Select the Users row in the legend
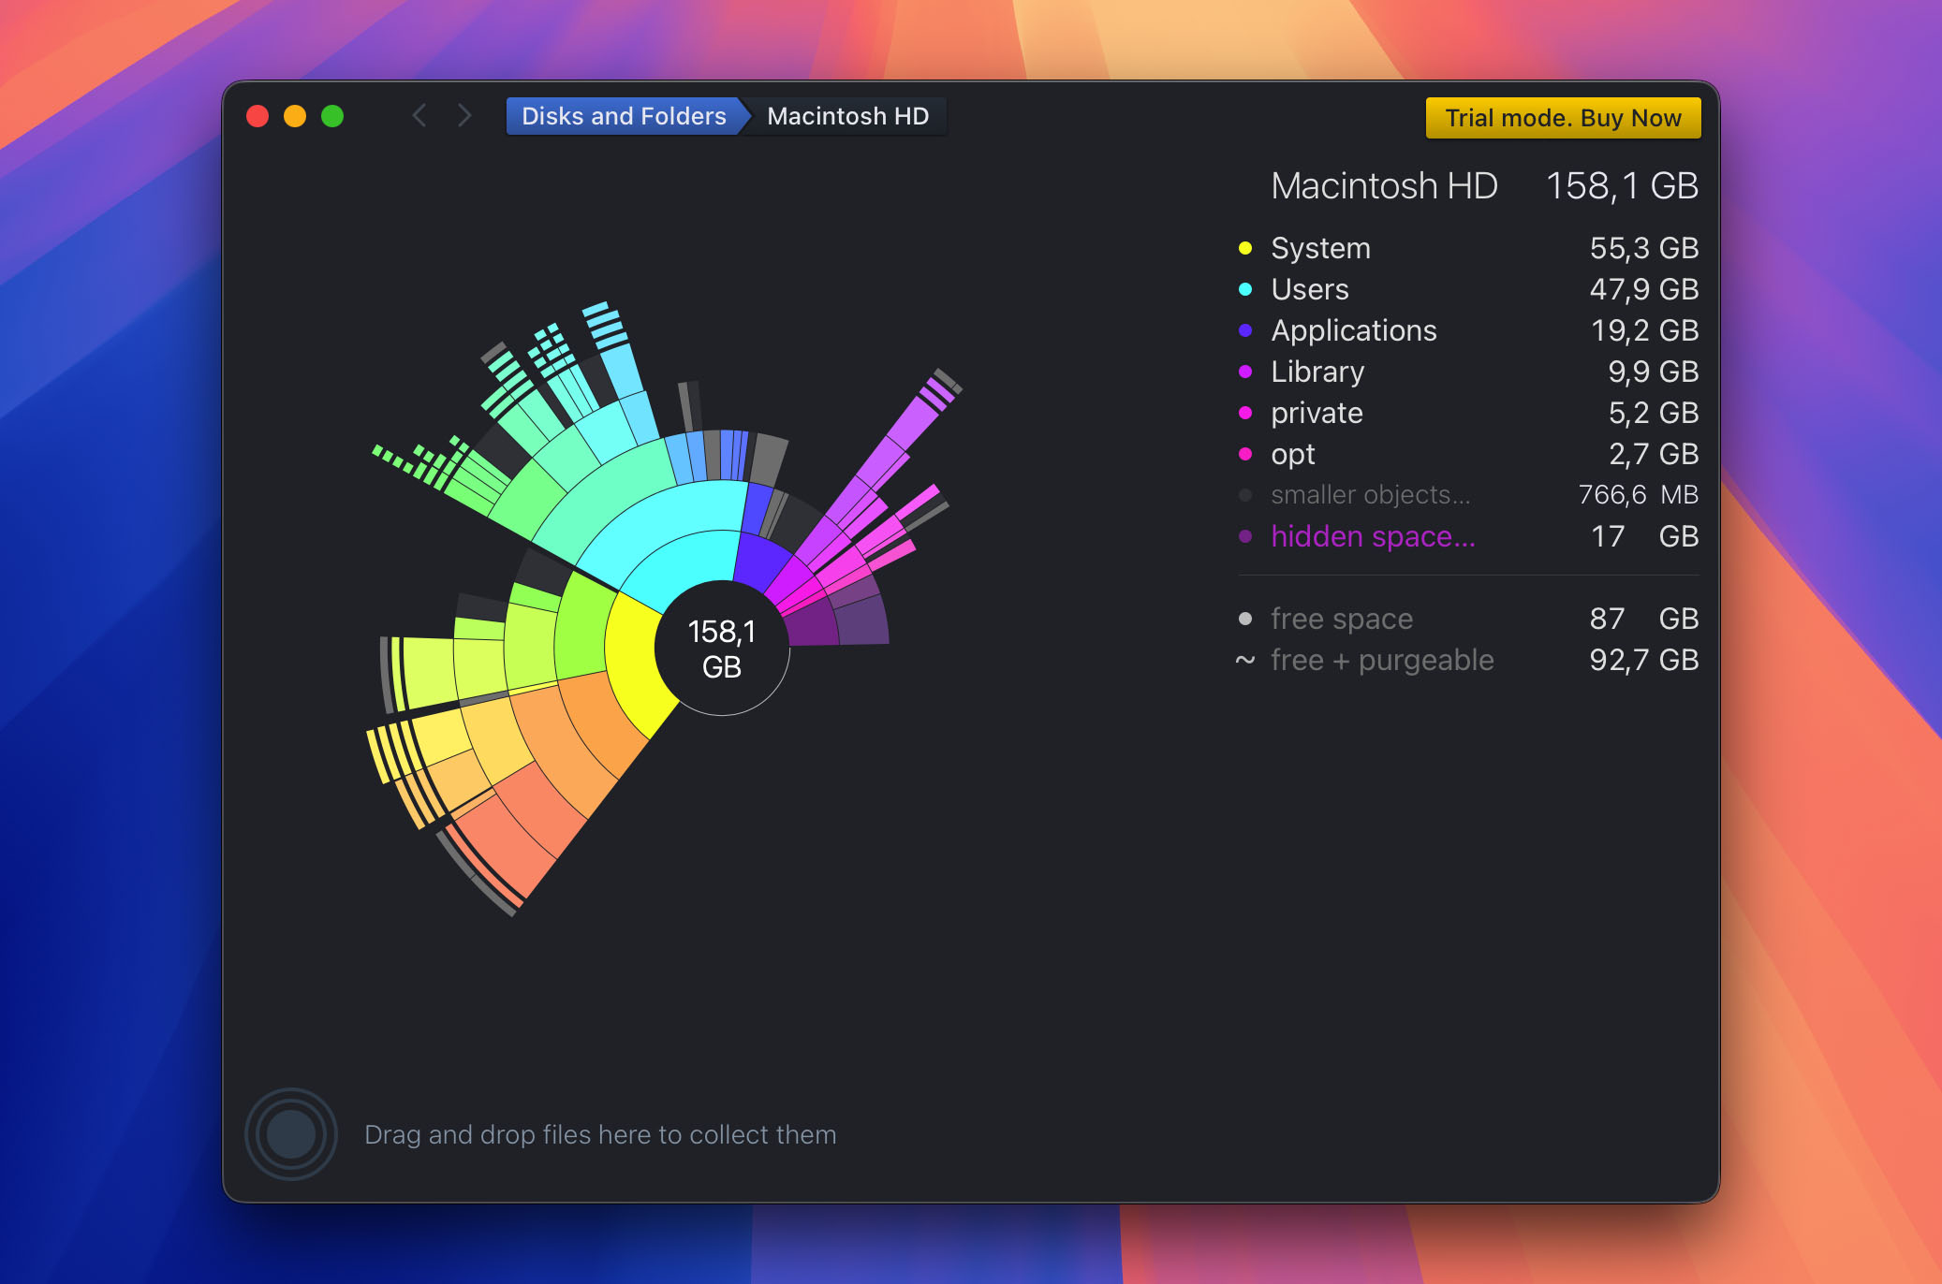1942x1284 pixels. (x=1309, y=289)
